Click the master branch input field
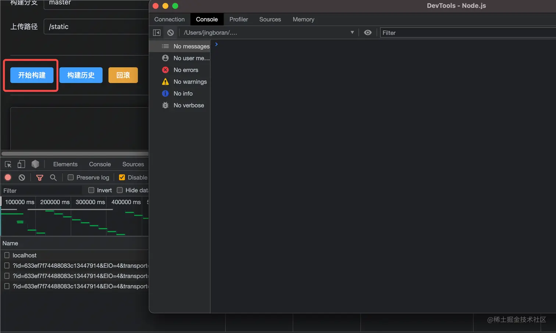Screen dimensions: 556x333 pyautogui.click(x=96, y=4)
